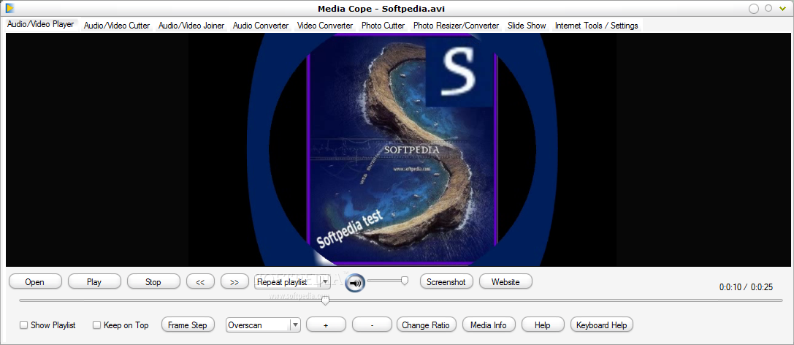Select the Audio/Video Player tab
Screen dimensions: 794x345
[40, 24]
